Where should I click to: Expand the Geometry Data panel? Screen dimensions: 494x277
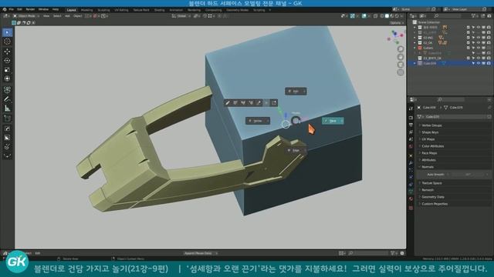433,197
